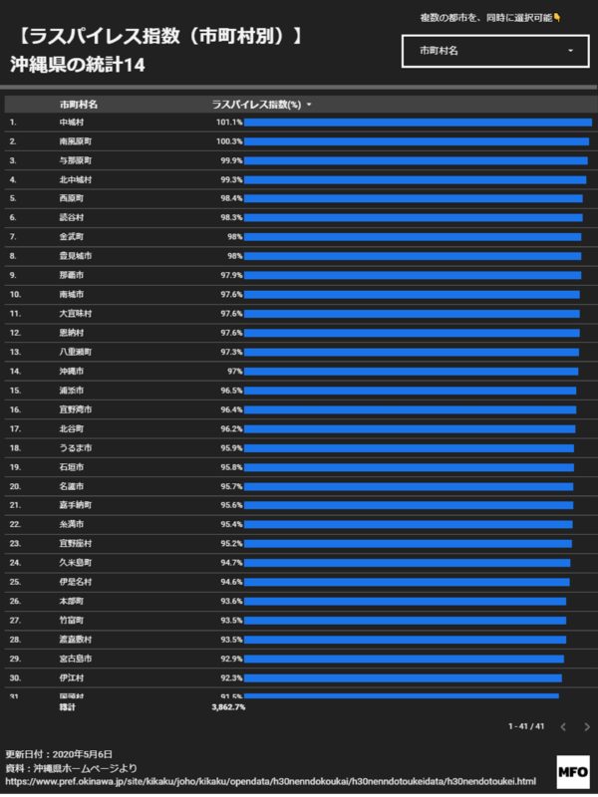
Task: Click the 南風原町 municipality name
Action: 76,141
